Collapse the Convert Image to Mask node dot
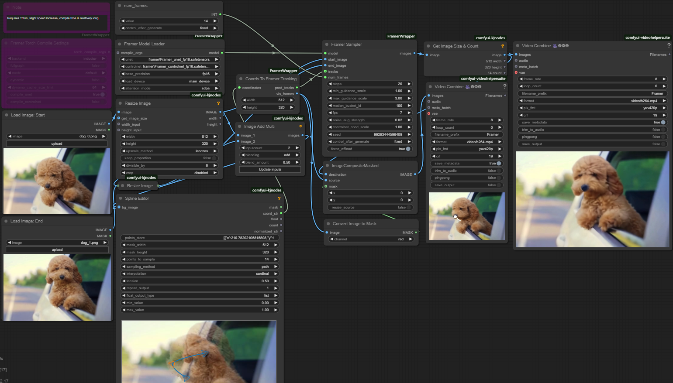The height and width of the screenshot is (383, 673). click(x=328, y=224)
